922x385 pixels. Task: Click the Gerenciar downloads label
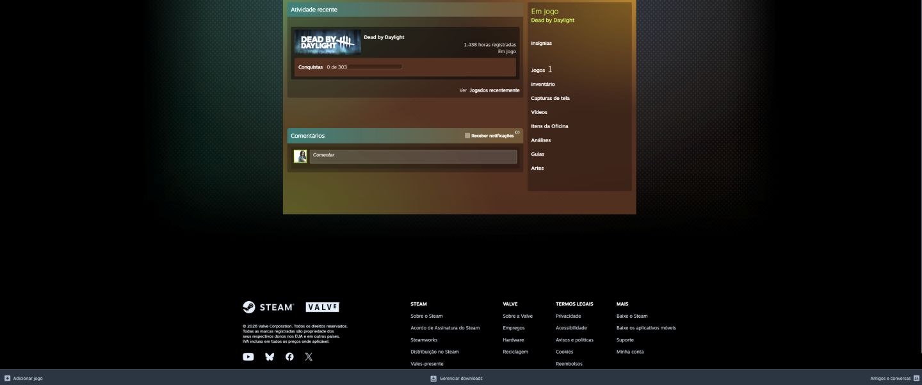[461, 379]
